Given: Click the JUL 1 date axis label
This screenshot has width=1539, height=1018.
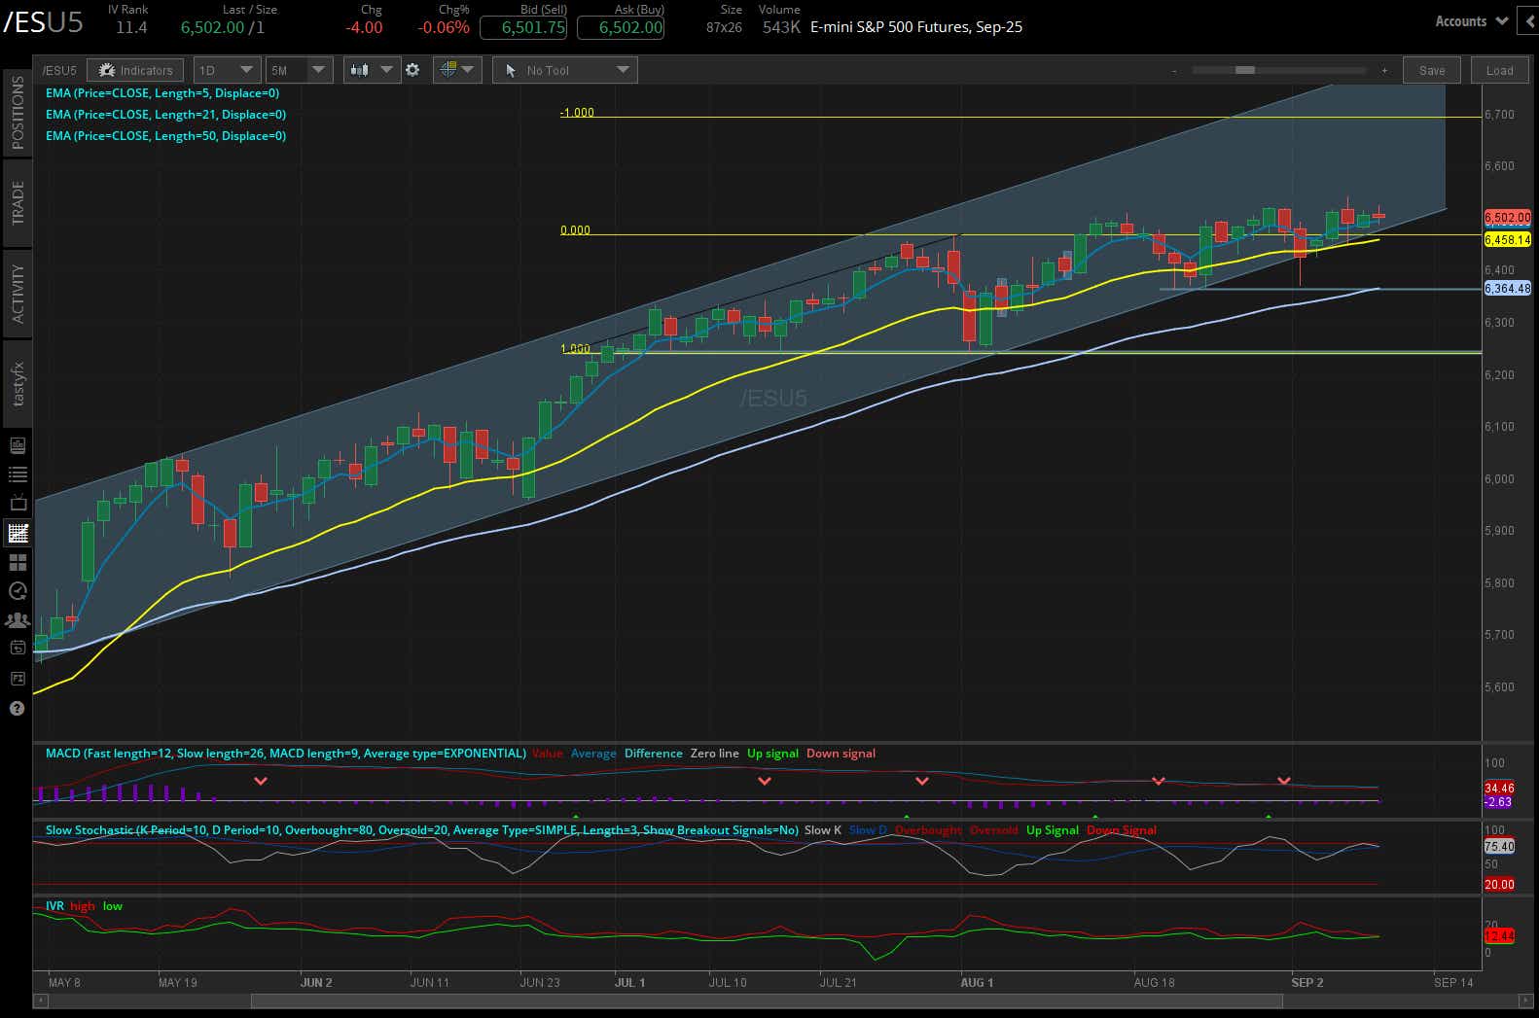Looking at the screenshot, I should pyautogui.click(x=629, y=983).
